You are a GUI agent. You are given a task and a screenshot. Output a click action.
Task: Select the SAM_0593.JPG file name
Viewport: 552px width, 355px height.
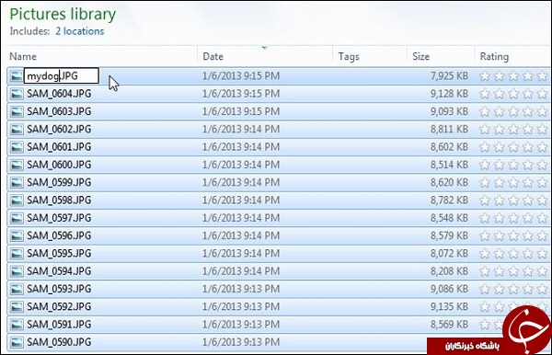[59, 289]
